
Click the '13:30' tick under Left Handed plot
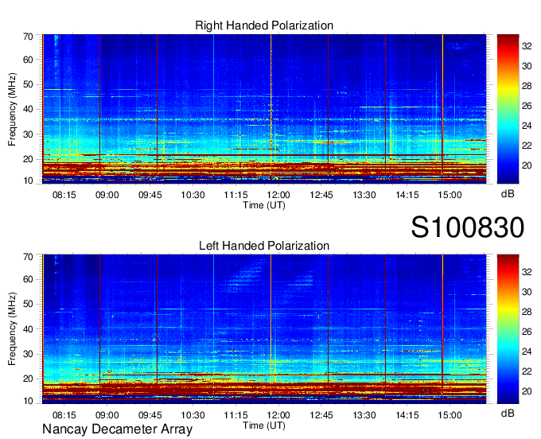coord(364,415)
